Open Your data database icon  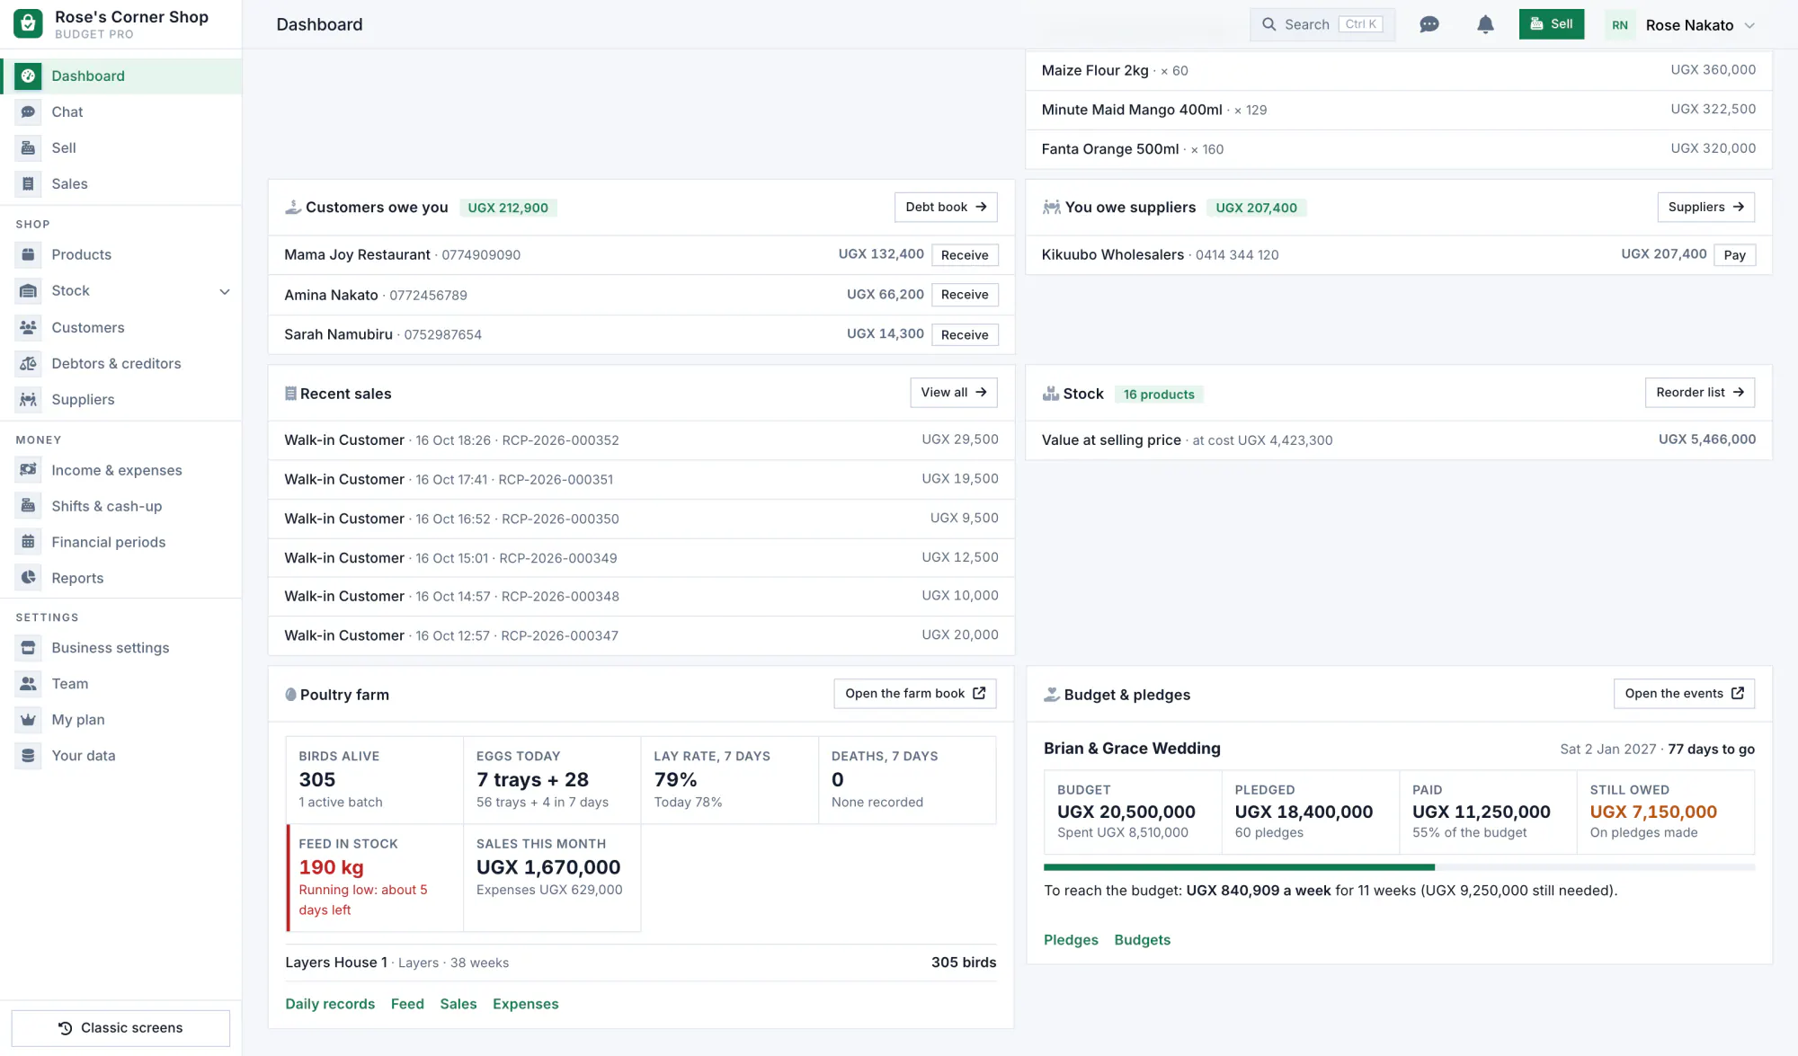28,756
